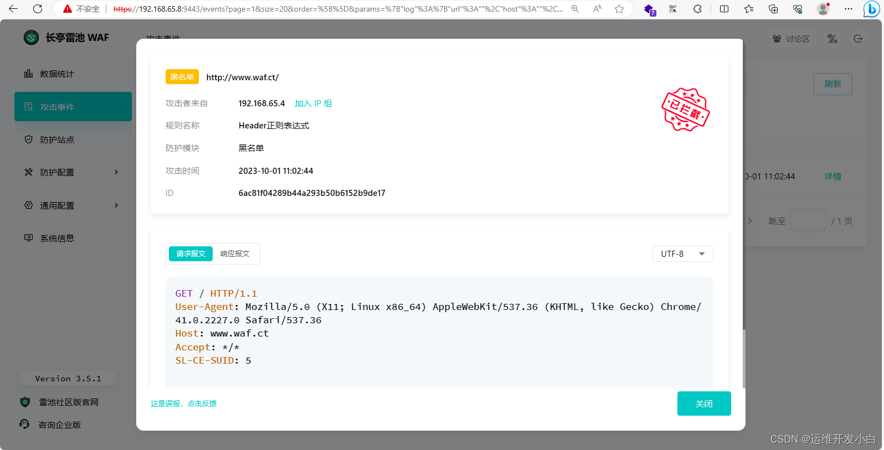Switch to the 请求报文 tab
Viewport: 884px width, 450px height.
(x=191, y=254)
